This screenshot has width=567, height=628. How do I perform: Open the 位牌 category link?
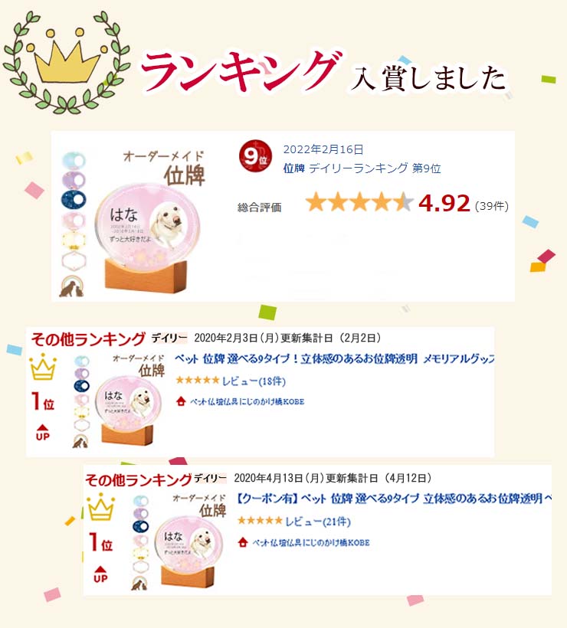coord(294,168)
